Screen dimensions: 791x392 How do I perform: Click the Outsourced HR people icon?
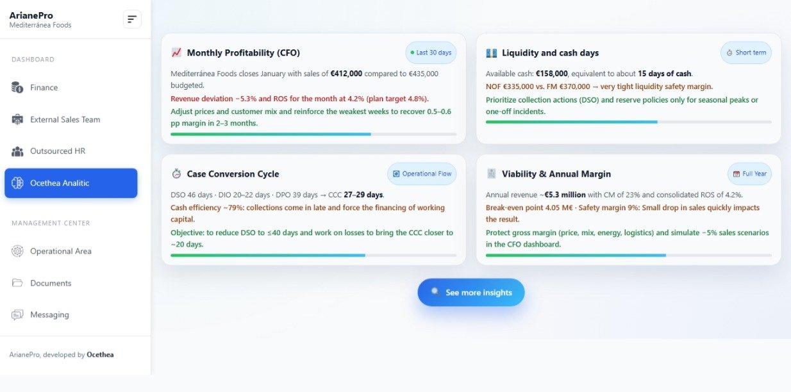tap(17, 151)
